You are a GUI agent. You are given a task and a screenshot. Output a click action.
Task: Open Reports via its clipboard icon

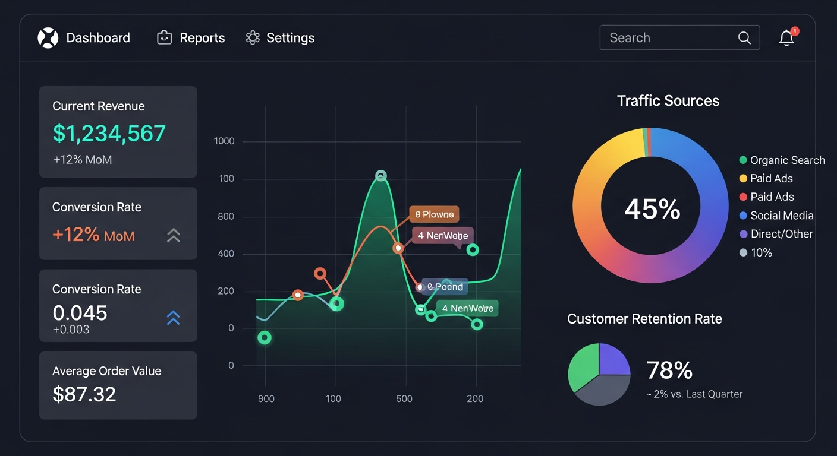(163, 37)
